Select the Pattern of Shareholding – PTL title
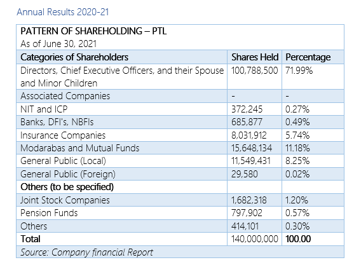 coord(93,31)
